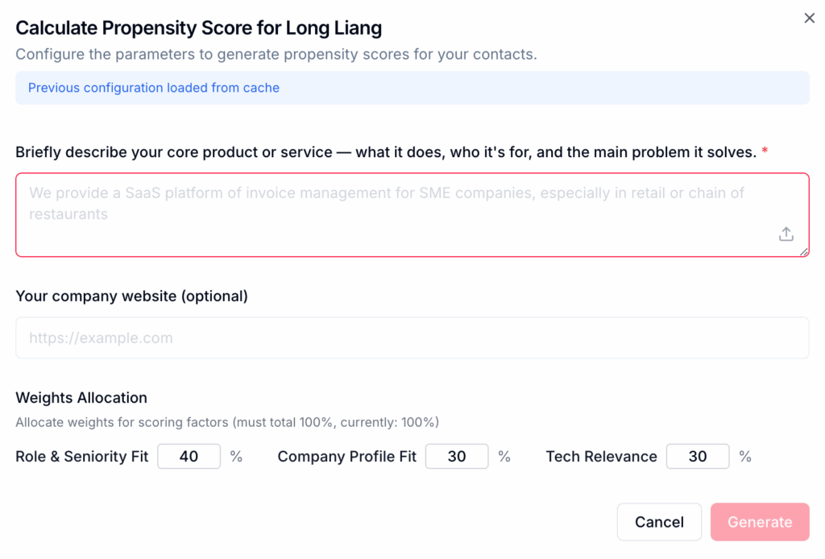The image size is (825, 559).
Task: Click the 'Previous configuration loaded from cache' banner
Action: coord(152,87)
